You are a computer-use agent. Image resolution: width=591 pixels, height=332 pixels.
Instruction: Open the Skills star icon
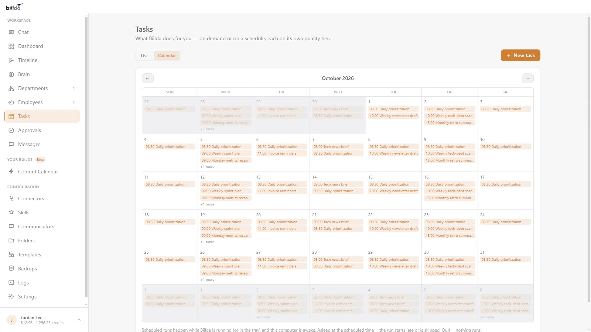pos(11,212)
